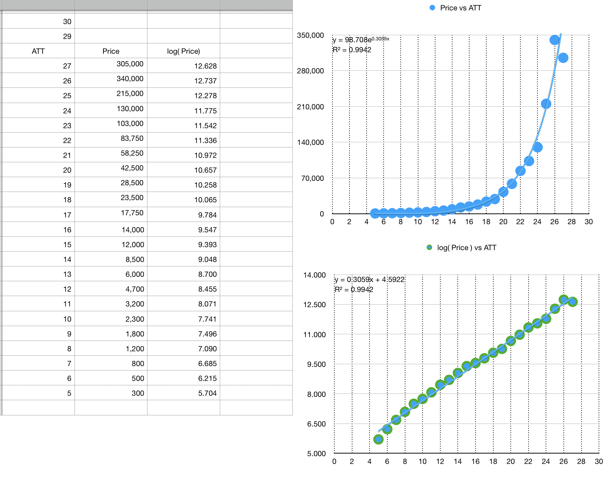
Task: Click the log value 10.065
Action: 183,199
